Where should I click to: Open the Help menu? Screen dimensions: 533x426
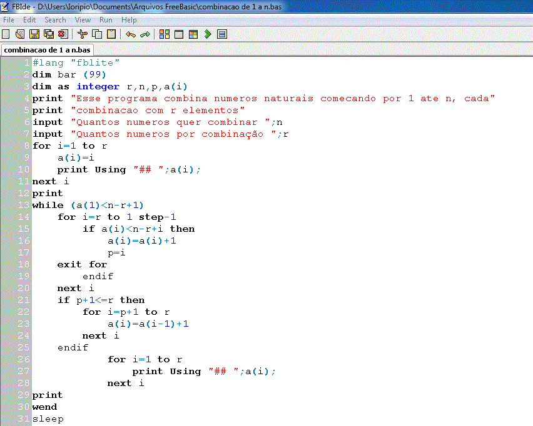(129, 20)
